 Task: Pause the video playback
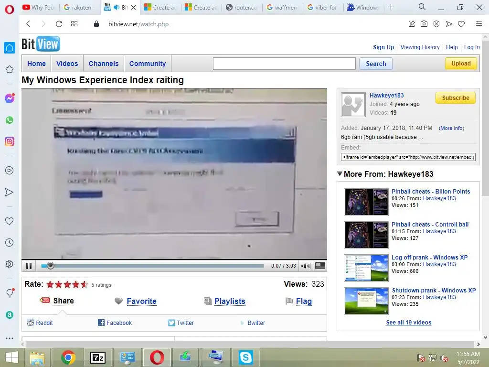pos(29,266)
